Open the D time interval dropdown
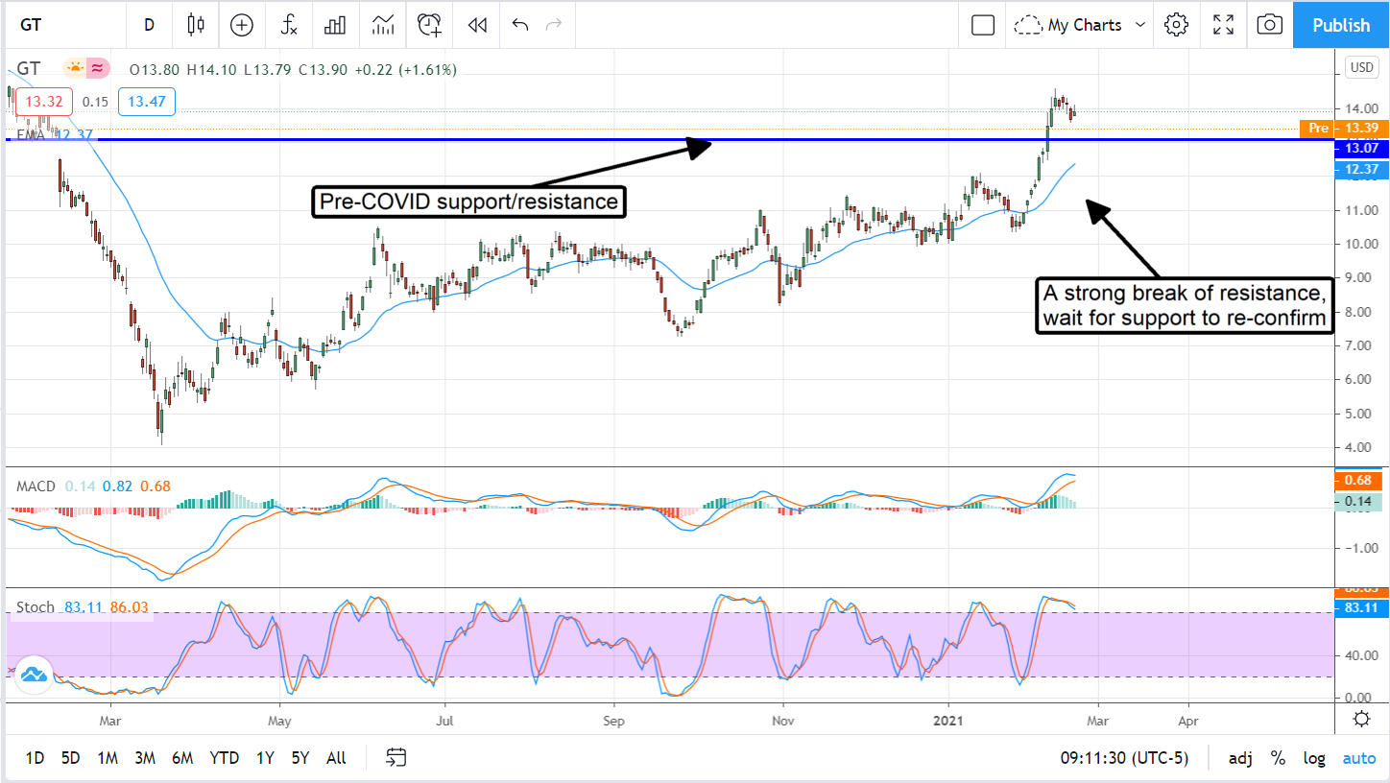 tap(149, 25)
